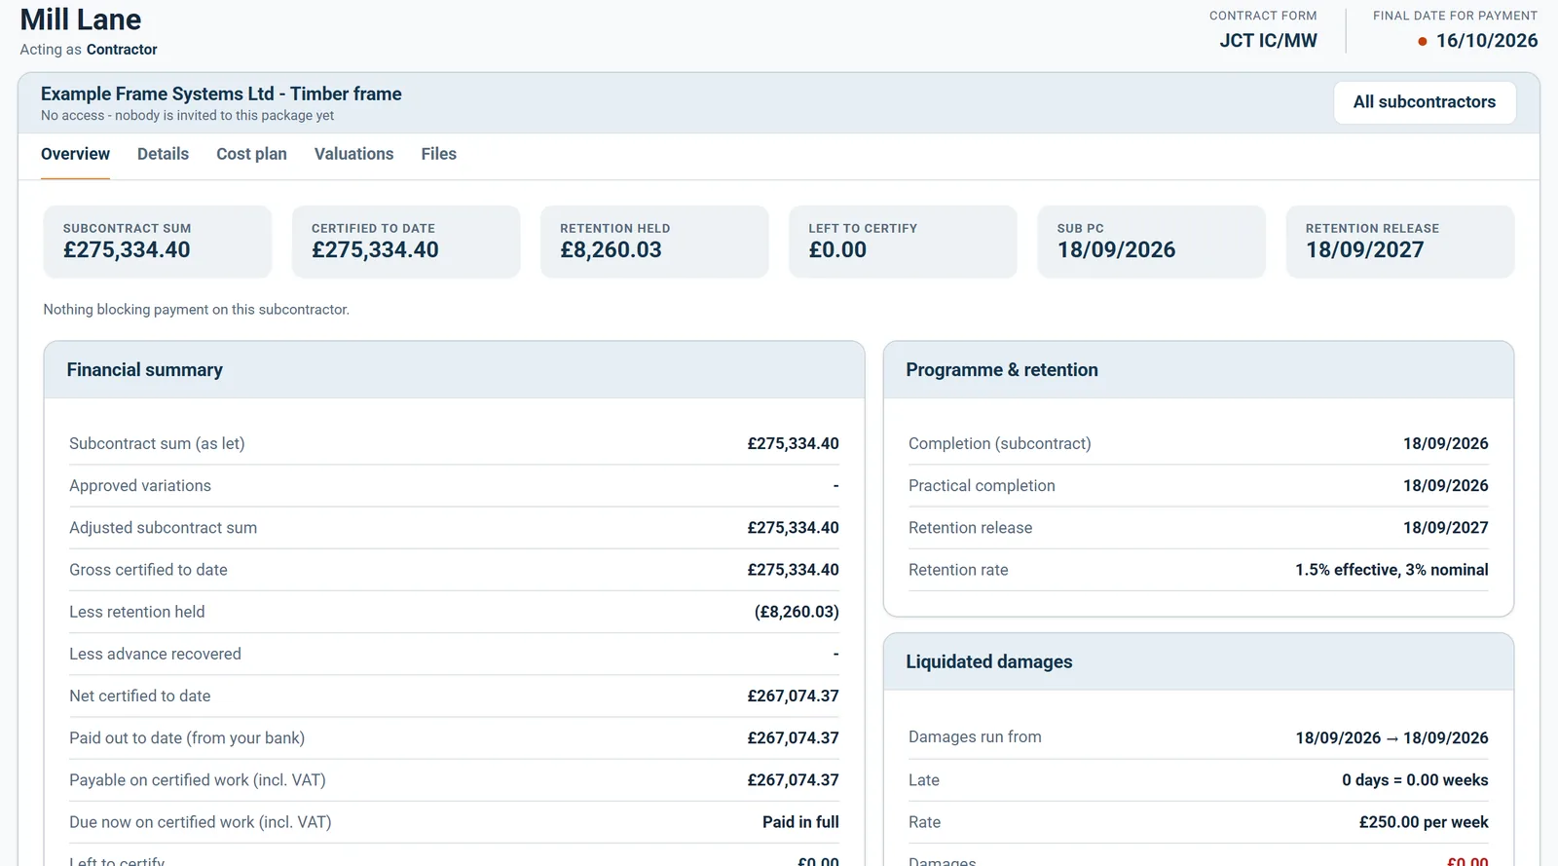Viewport: 1558px width, 866px height.
Task: Click the Left To Certify card
Action: [903, 242]
